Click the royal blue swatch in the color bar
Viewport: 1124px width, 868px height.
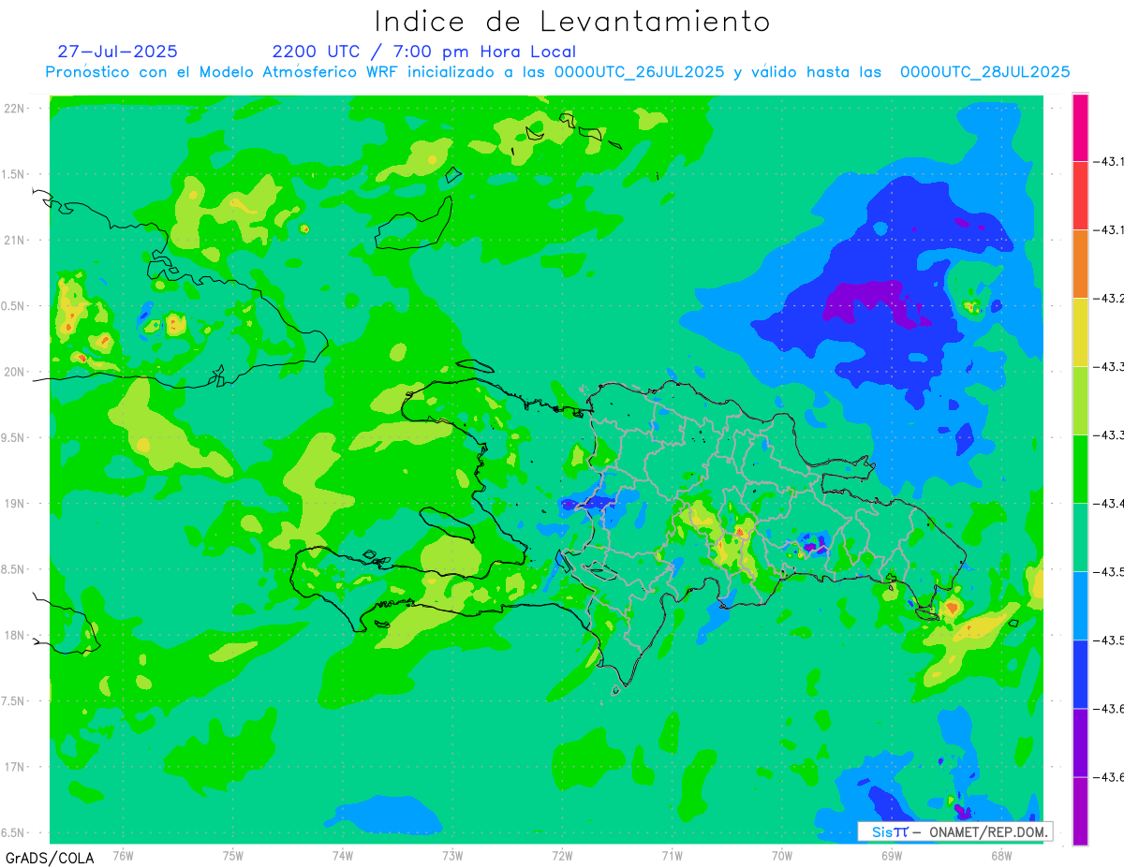[x=1080, y=674]
